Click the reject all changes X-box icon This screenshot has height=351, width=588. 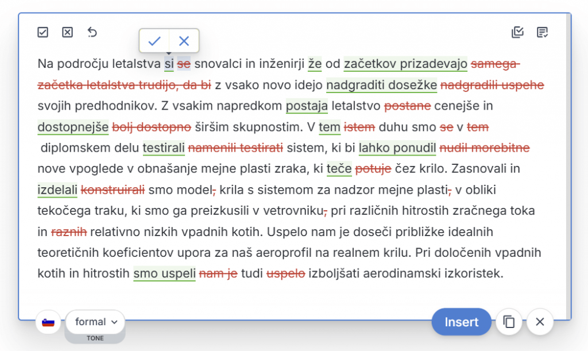point(68,32)
